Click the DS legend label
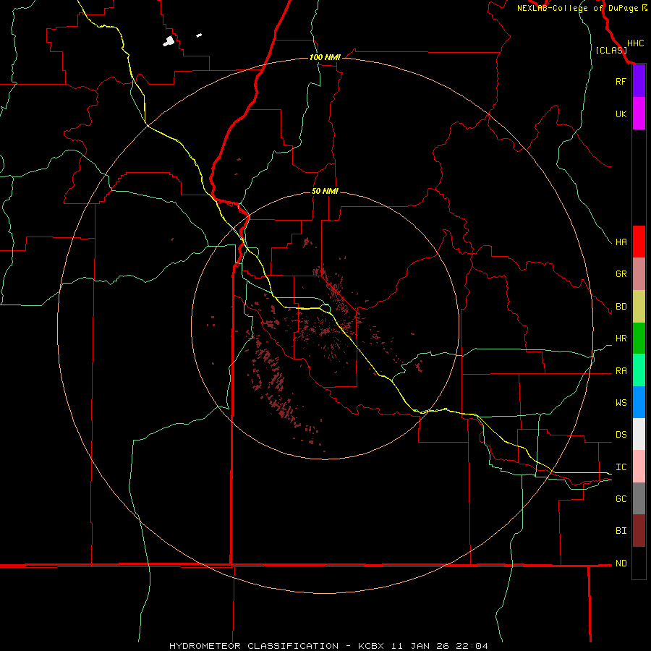 [621, 434]
